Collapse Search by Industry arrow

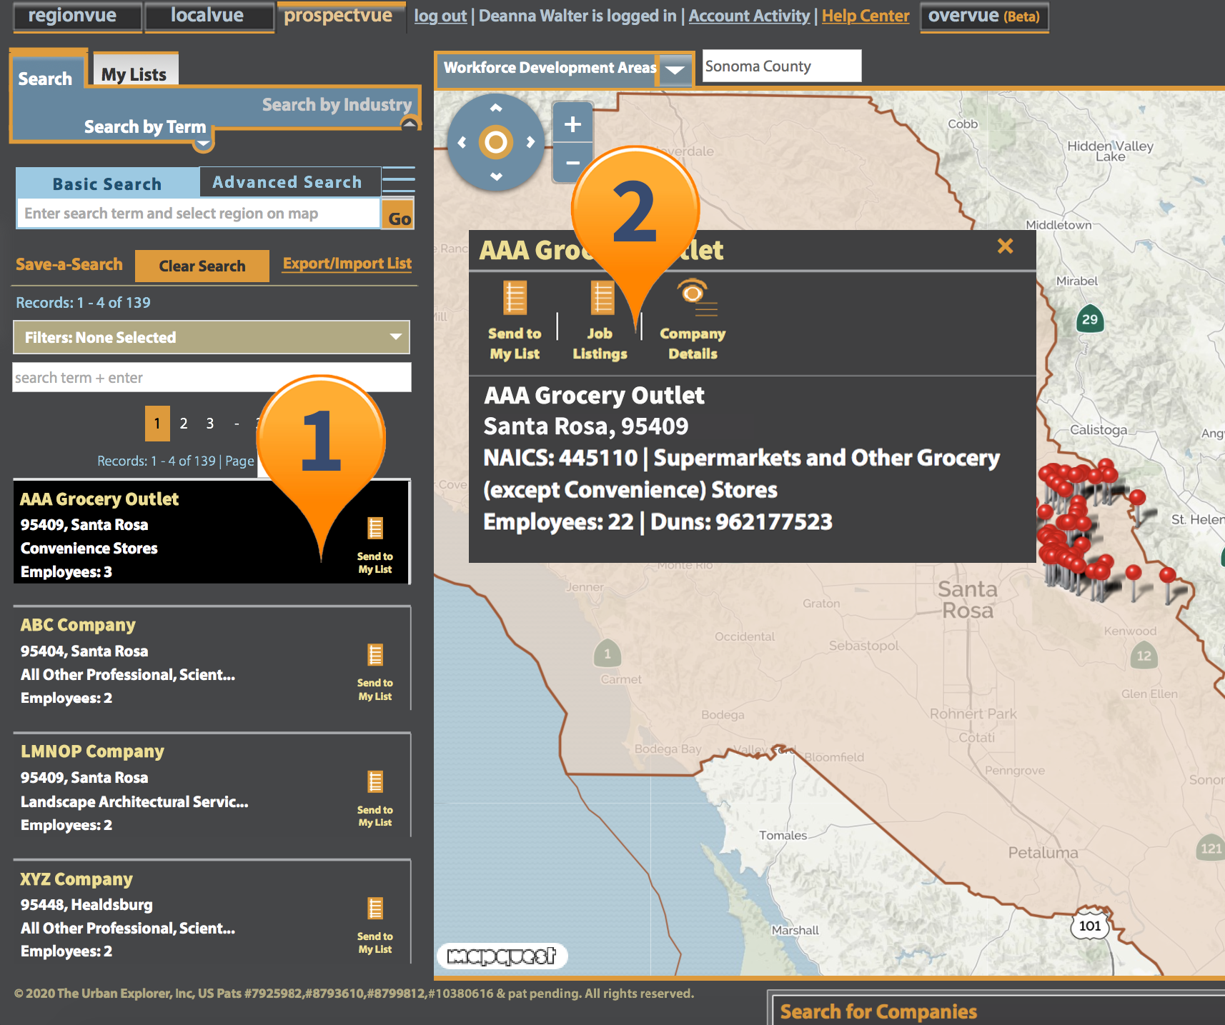[x=410, y=124]
